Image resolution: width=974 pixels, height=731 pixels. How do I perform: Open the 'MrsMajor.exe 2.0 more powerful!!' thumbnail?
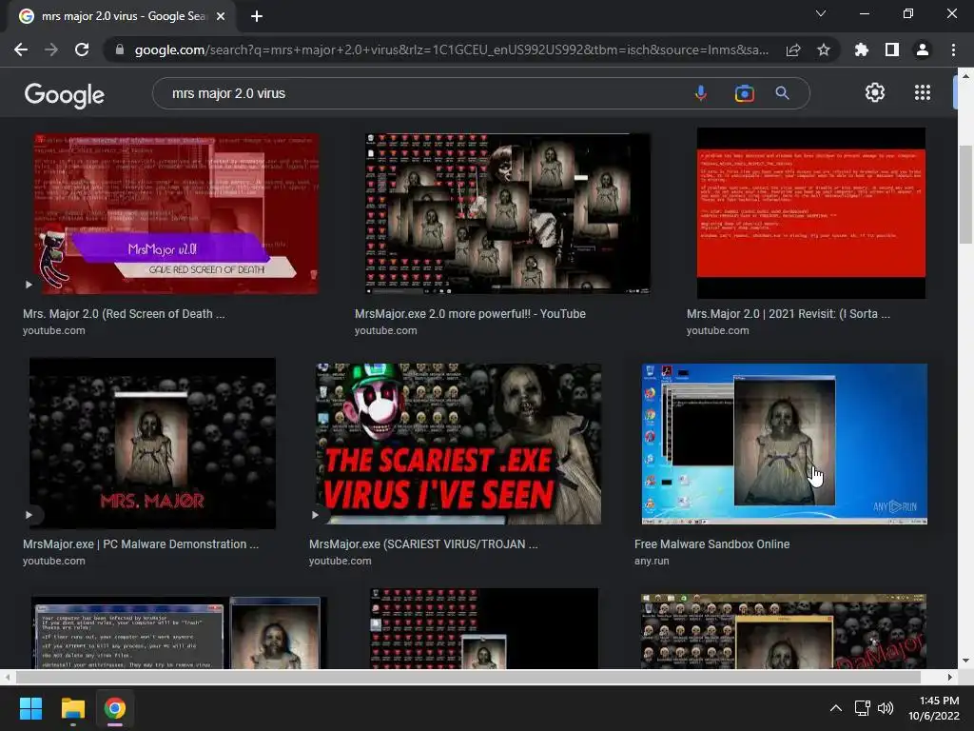[508, 213]
